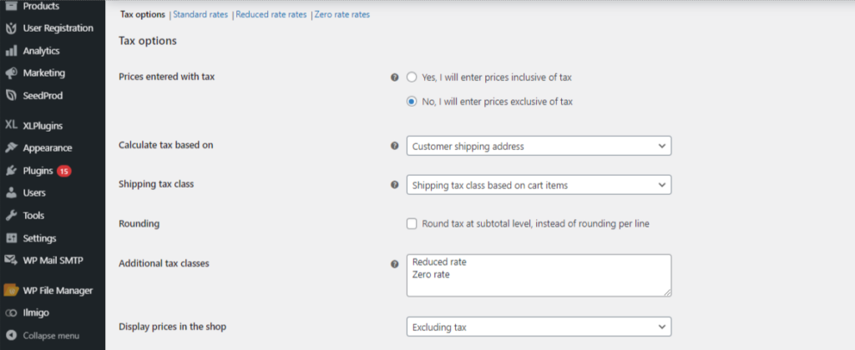This screenshot has height=350, width=855.
Task: Click the Tools wrench icon
Action: click(11, 216)
